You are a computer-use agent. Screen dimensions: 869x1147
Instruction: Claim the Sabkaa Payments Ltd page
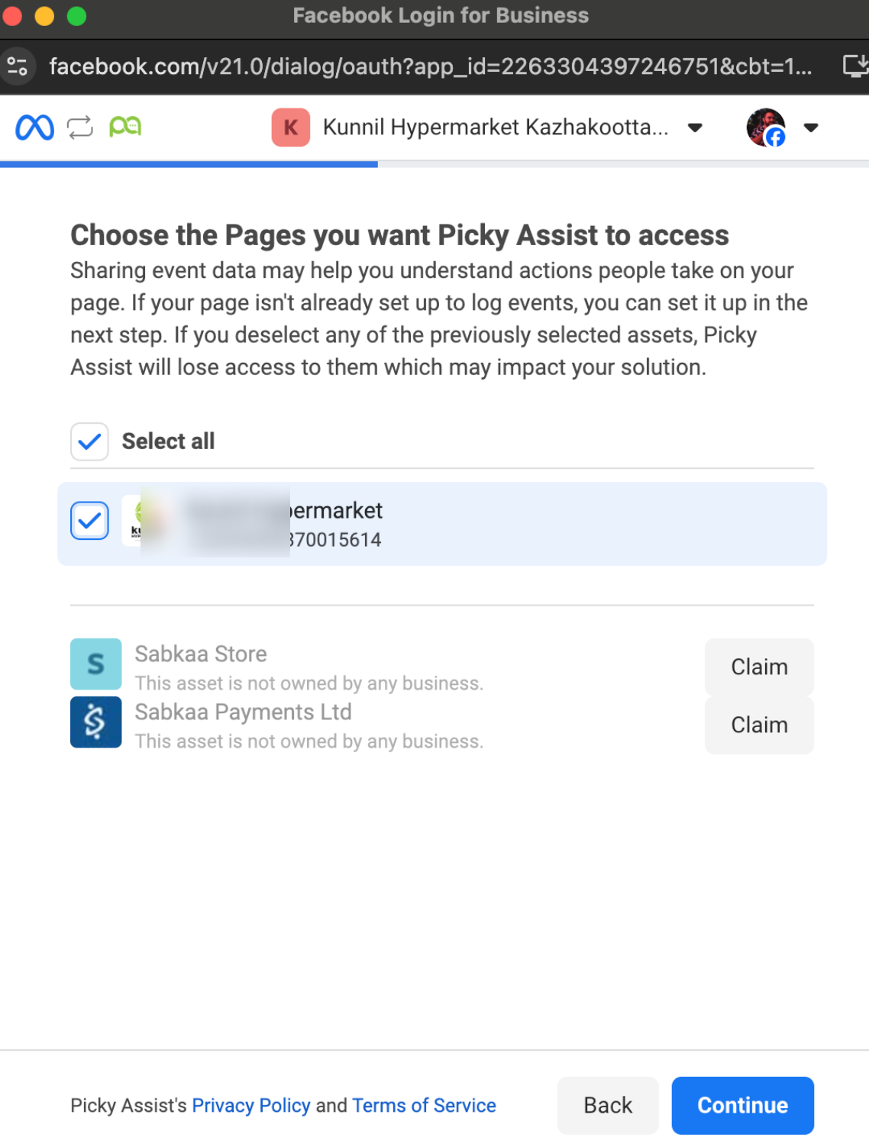coord(758,725)
